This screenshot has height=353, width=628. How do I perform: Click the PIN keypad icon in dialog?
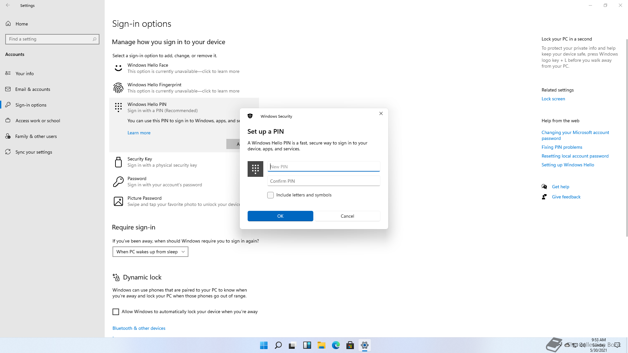pos(255,169)
